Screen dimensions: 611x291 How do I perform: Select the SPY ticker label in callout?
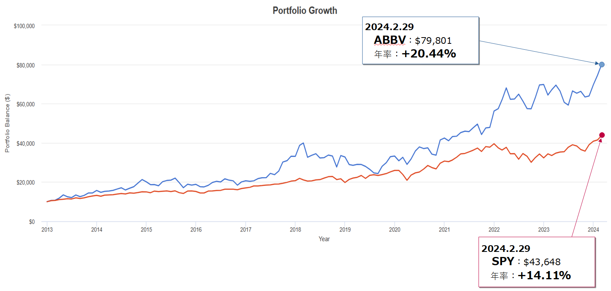point(503,262)
